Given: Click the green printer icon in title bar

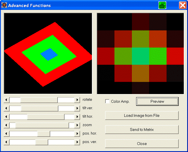Looking at the screenshot, I should [162, 5].
